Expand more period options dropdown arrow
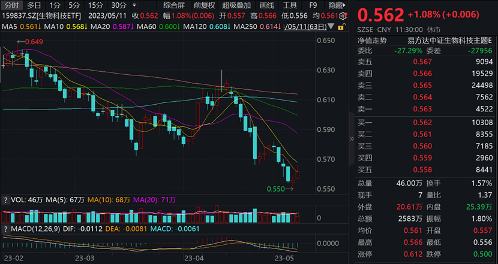 [x=134, y=5]
